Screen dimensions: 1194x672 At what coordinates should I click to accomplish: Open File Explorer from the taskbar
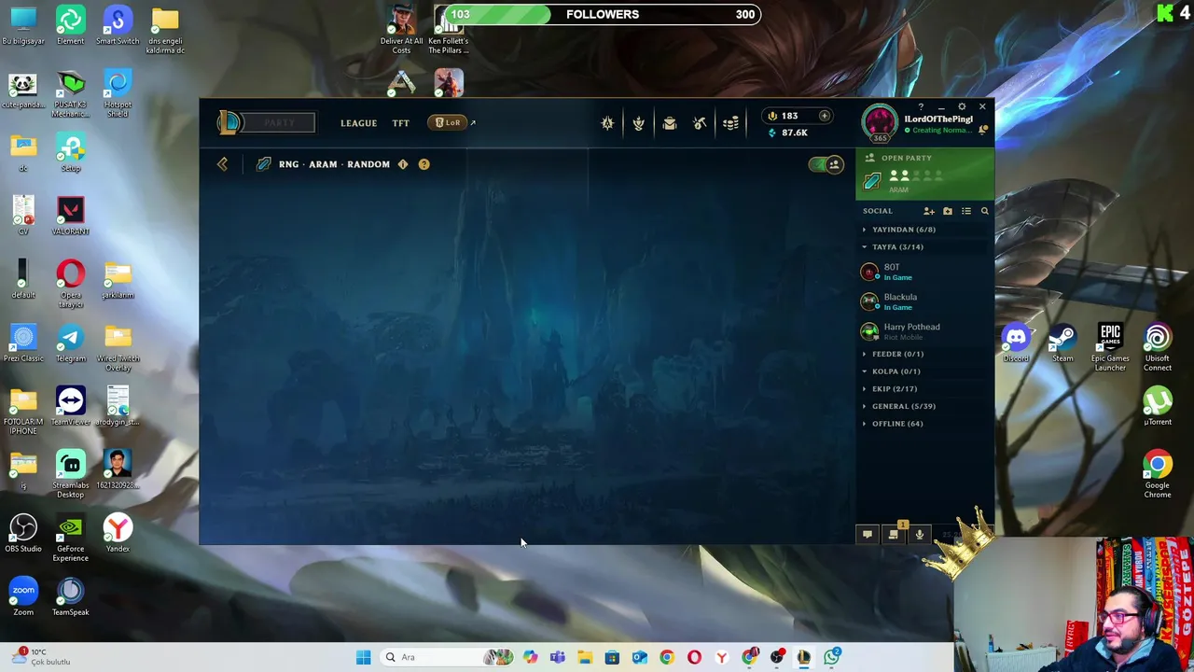[585, 657]
